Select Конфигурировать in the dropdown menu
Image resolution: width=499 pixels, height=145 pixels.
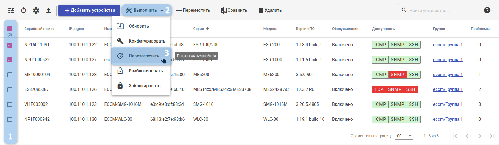[x=147, y=41]
